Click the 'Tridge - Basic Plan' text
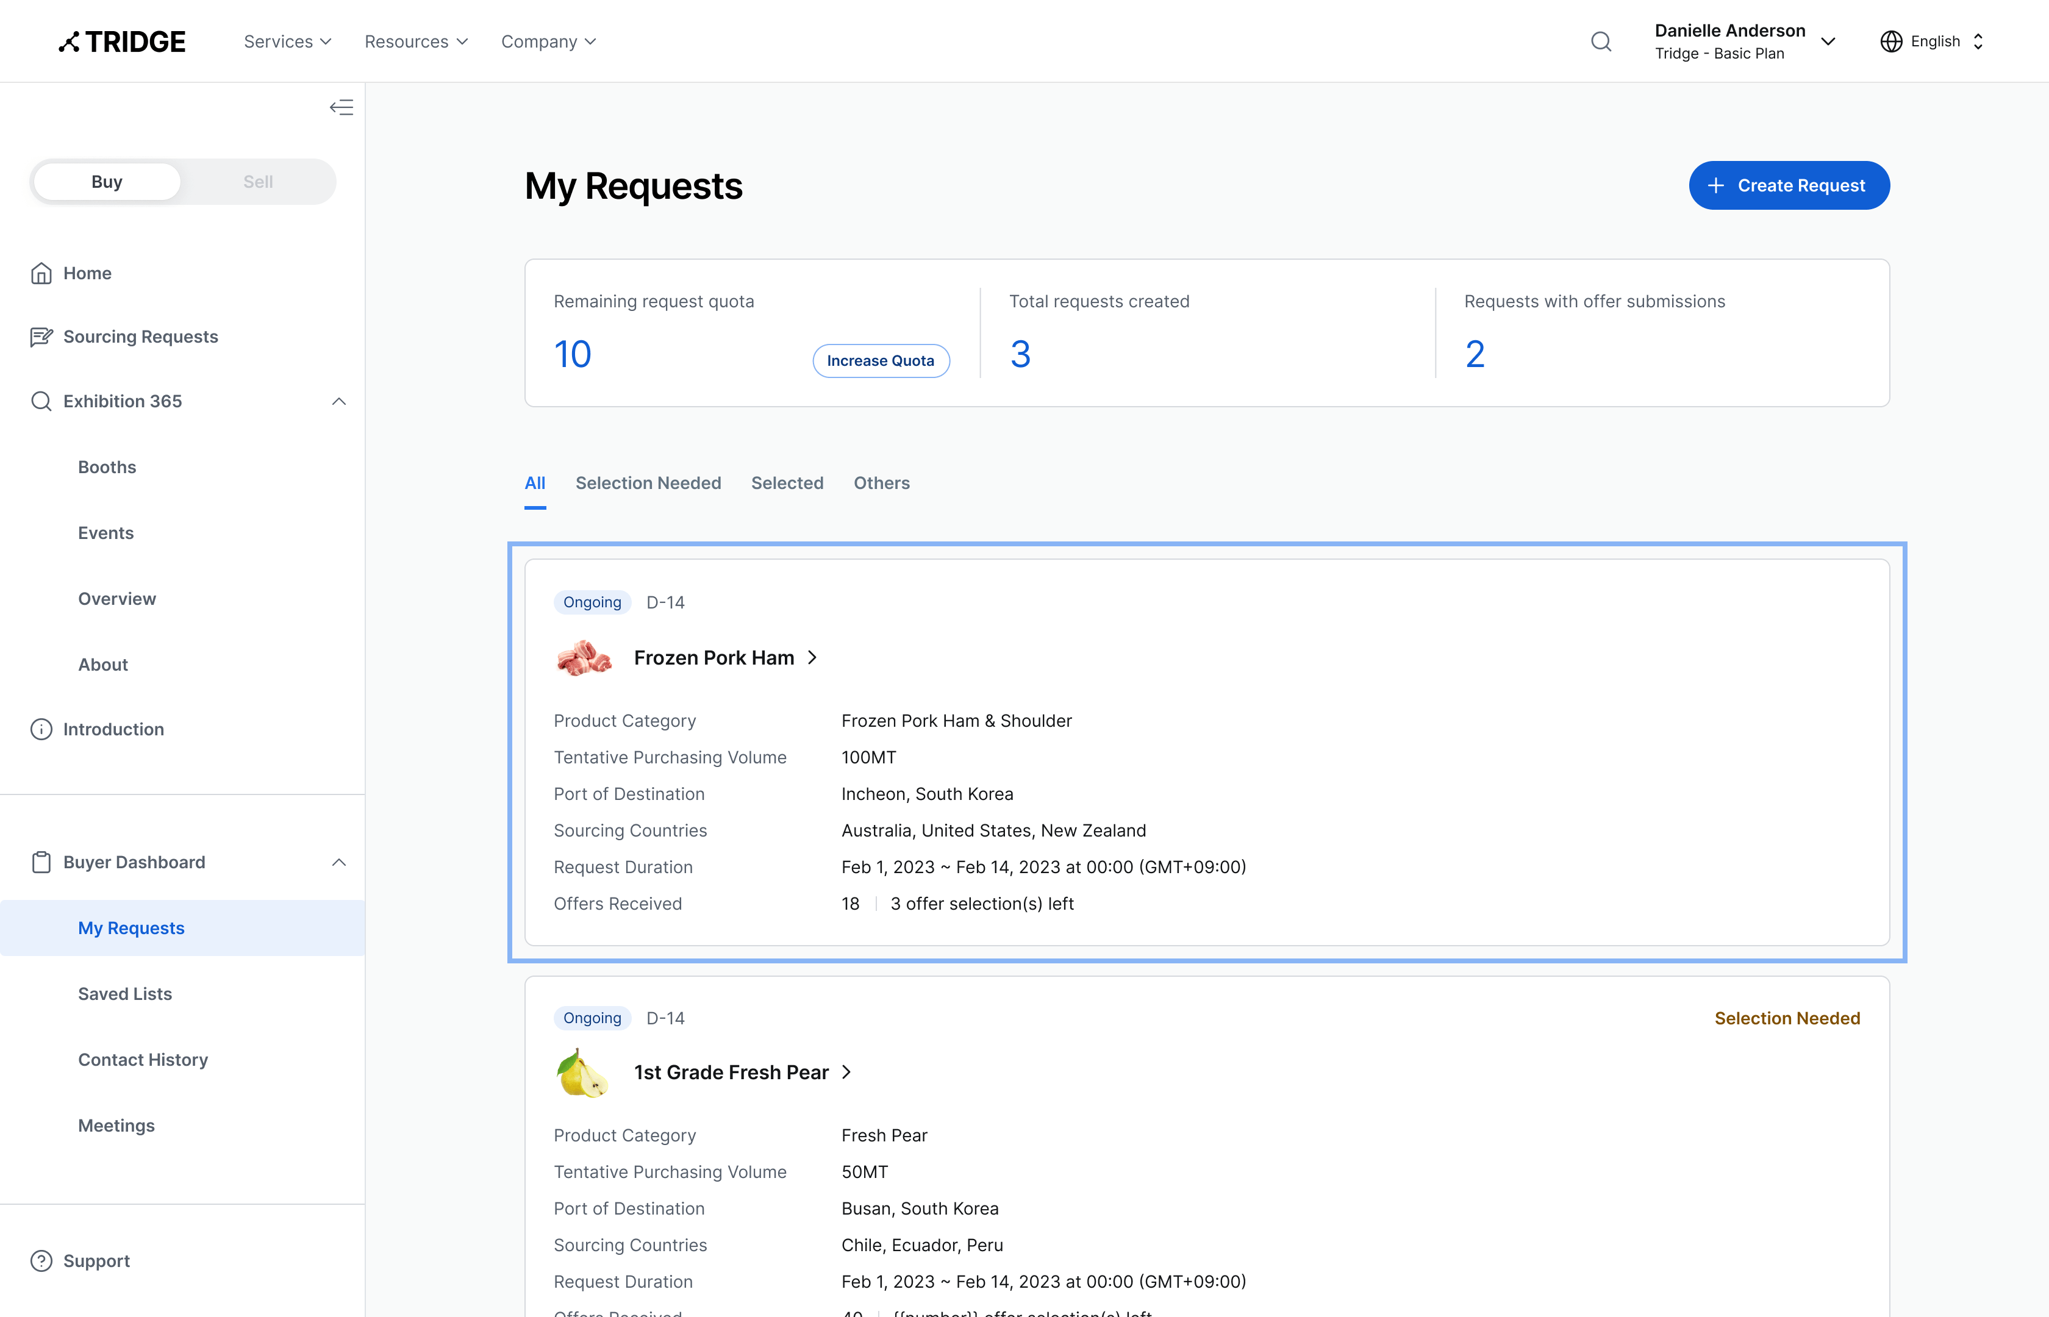Image resolution: width=2049 pixels, height=1317 pixels. click(x=1719, y=53)
